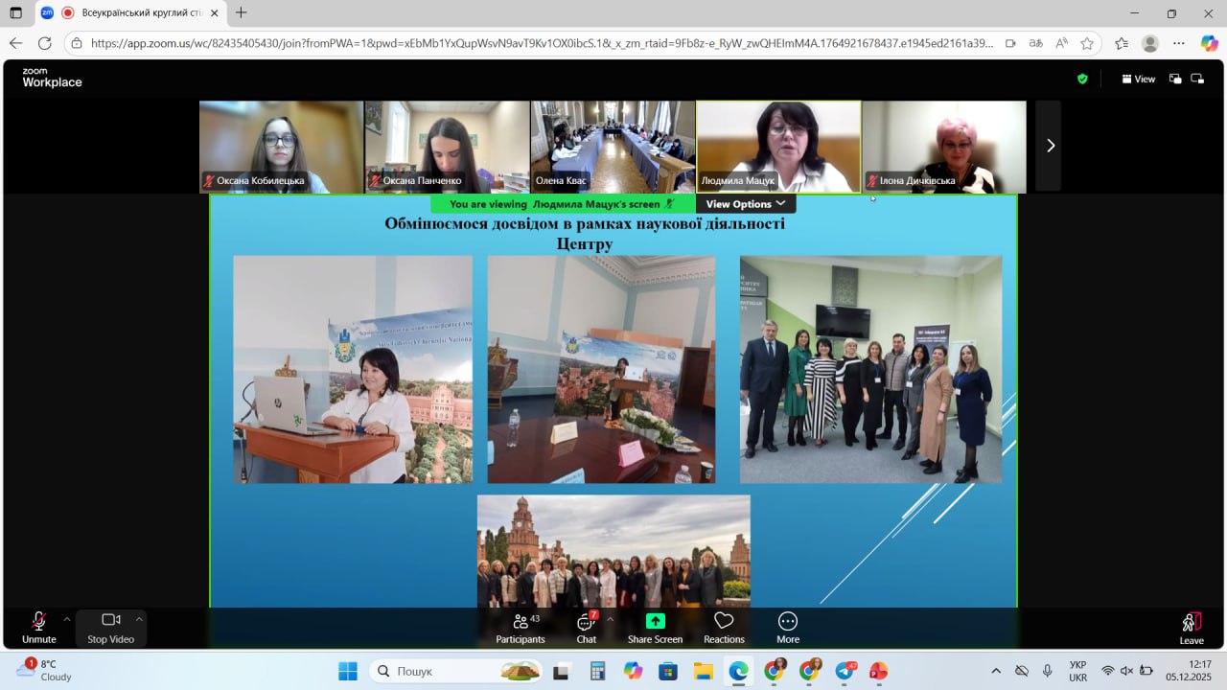Image resolution: width=1227 pixels, height=690 pixels.
Task: Add page to favorites with star icon
Action: (1087, 43)
